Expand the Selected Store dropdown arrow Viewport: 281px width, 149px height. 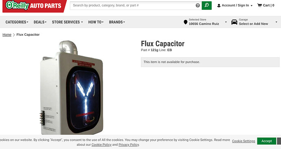[226, 22]
